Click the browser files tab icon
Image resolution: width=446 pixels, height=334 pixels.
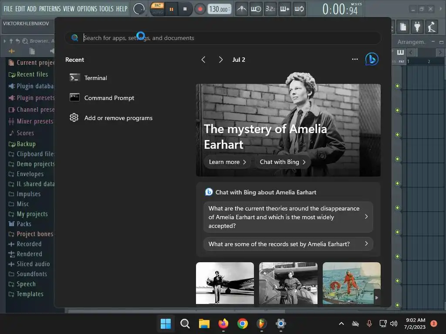32,51
